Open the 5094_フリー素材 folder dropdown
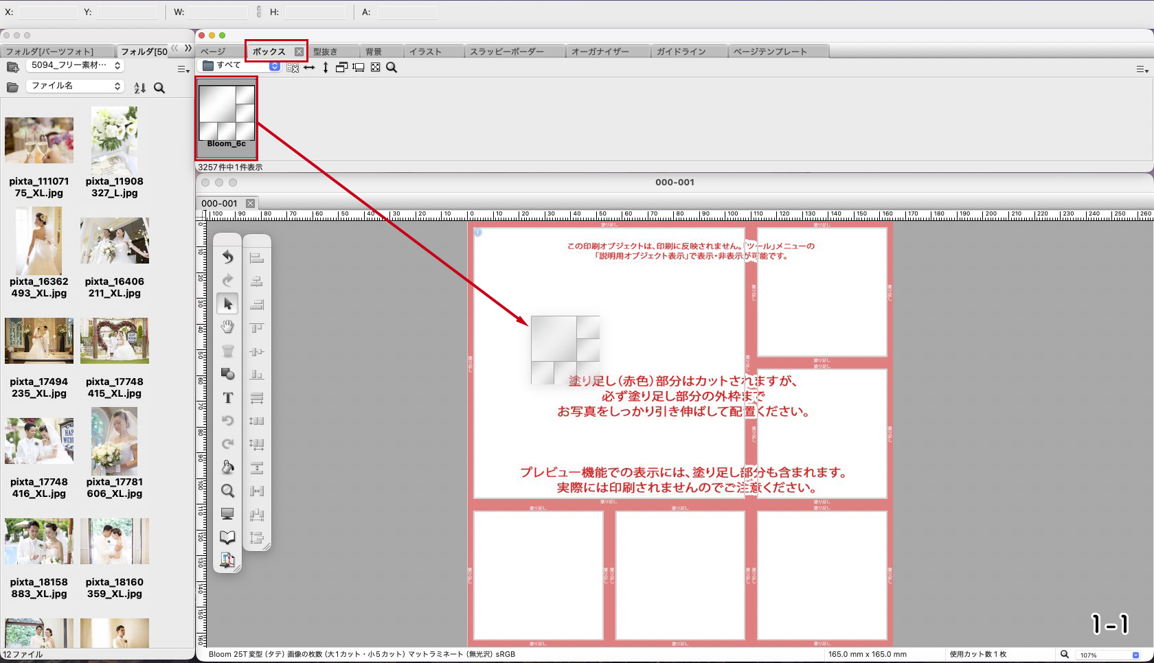Image resolution: width=1154 pixels, height=663 pixels. click(76, 65)
